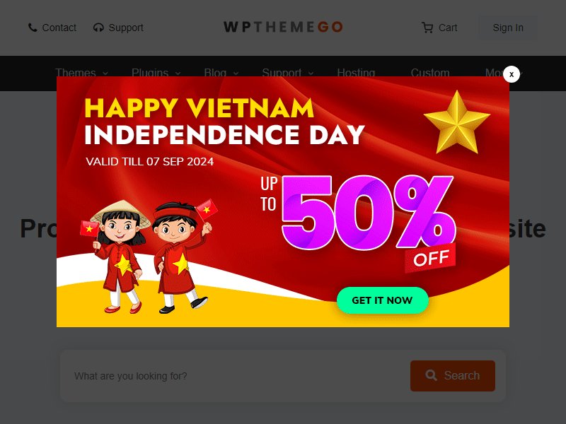Open the Custom menu item
This screenshot has height=424, width=566.
point(430,73)
